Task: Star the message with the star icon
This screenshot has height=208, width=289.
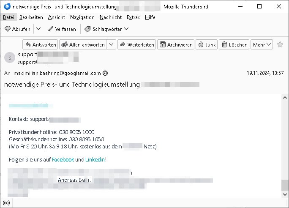Action: [280, 44]
